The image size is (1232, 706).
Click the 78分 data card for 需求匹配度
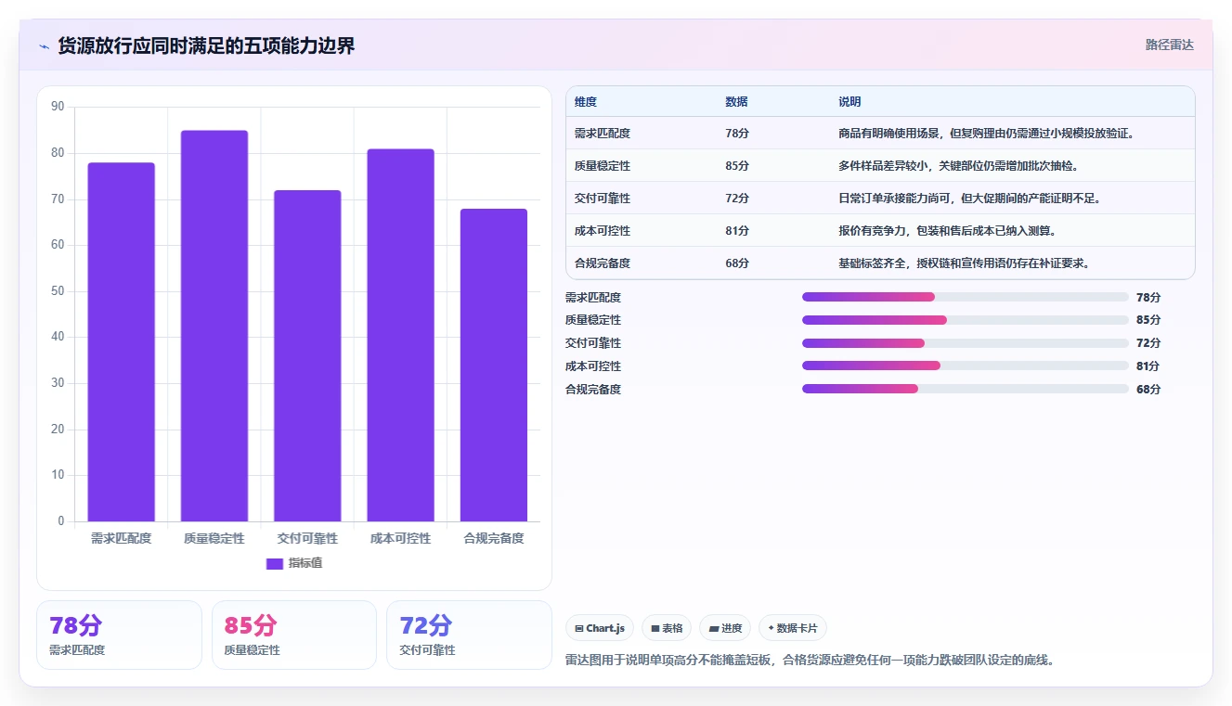pos(119,635)
